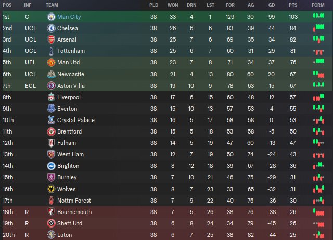Click the Liverpool club badge

coord(51,97)
